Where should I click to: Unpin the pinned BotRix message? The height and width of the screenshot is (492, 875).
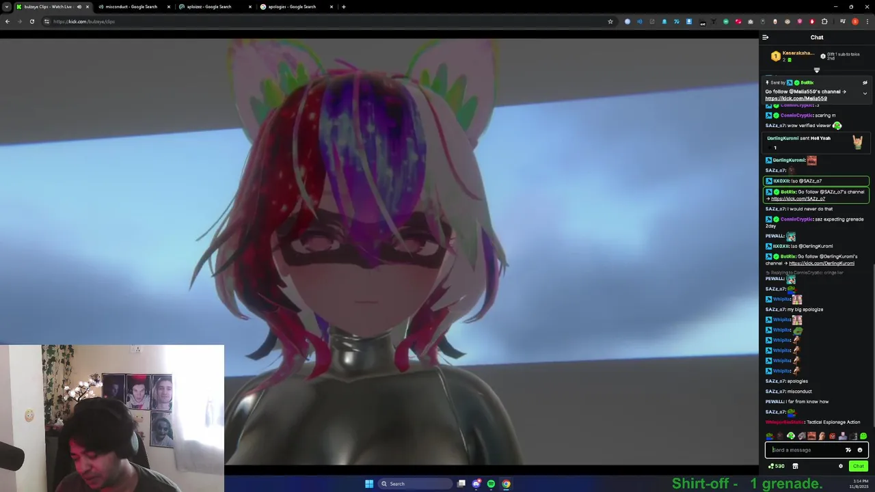coord(865,83)
